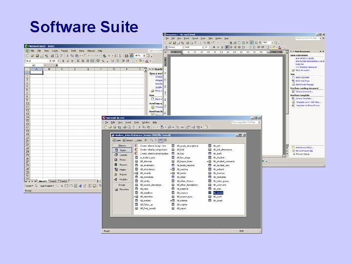Open the Excel zoom percentage dropdown
The height and width of the screenshot is (264, 352).
[144, 56]
